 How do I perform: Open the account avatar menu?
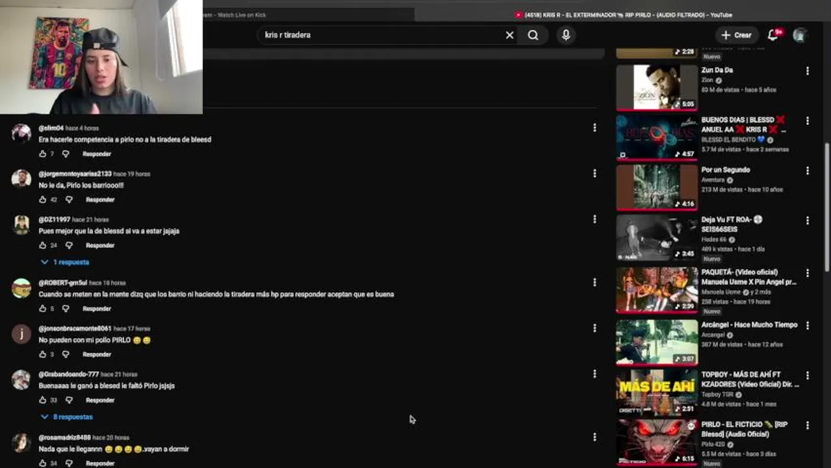pos(800,35)
